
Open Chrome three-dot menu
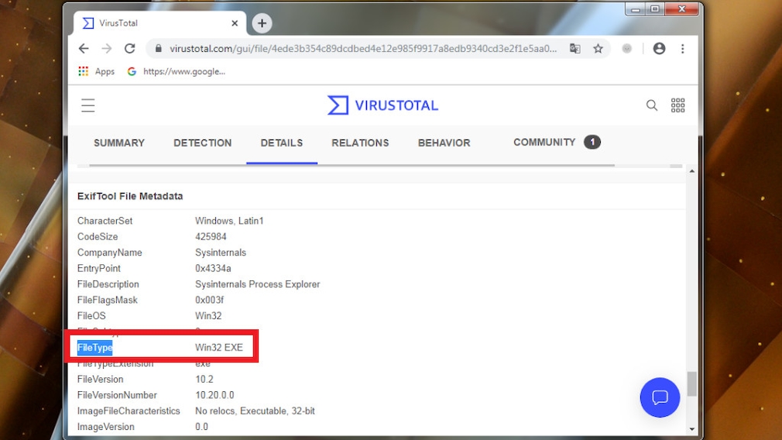pyautogui.click(x=682, y=49)
